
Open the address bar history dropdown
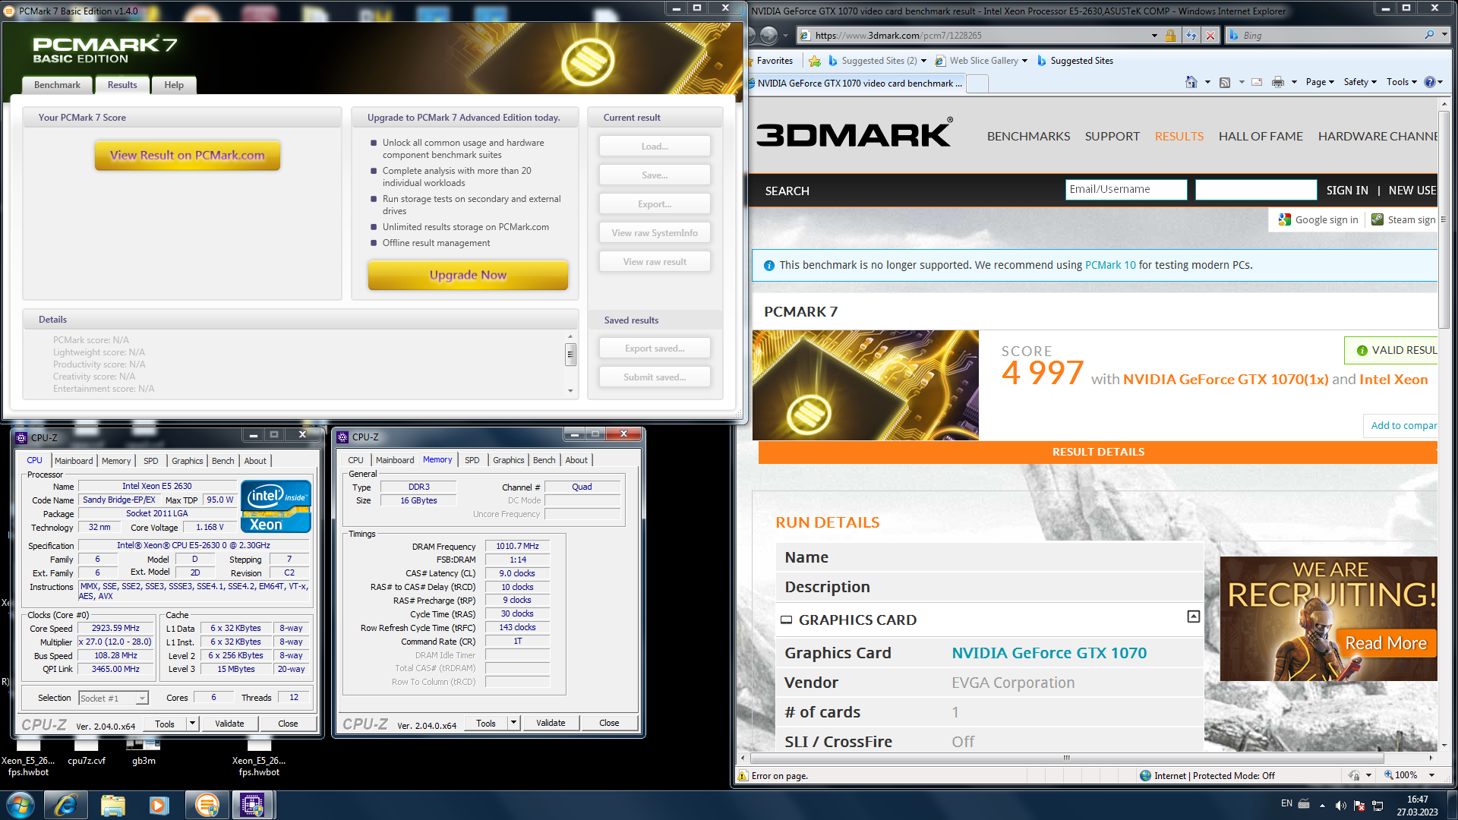(x=1154, y=36)
